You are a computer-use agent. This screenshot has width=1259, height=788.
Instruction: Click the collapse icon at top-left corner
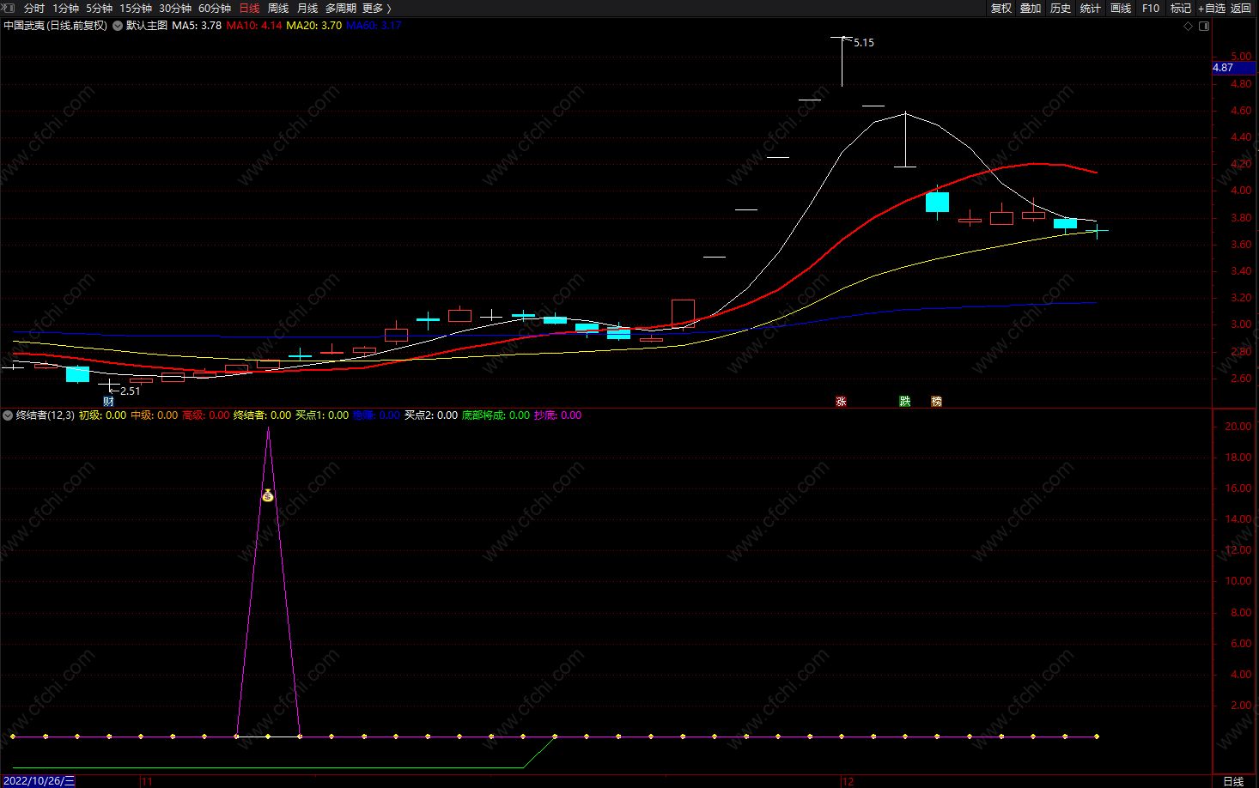point(8,8)
